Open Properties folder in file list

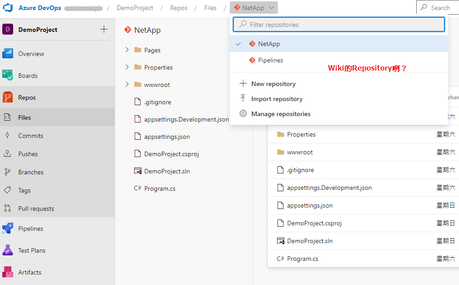coord(301,134)
